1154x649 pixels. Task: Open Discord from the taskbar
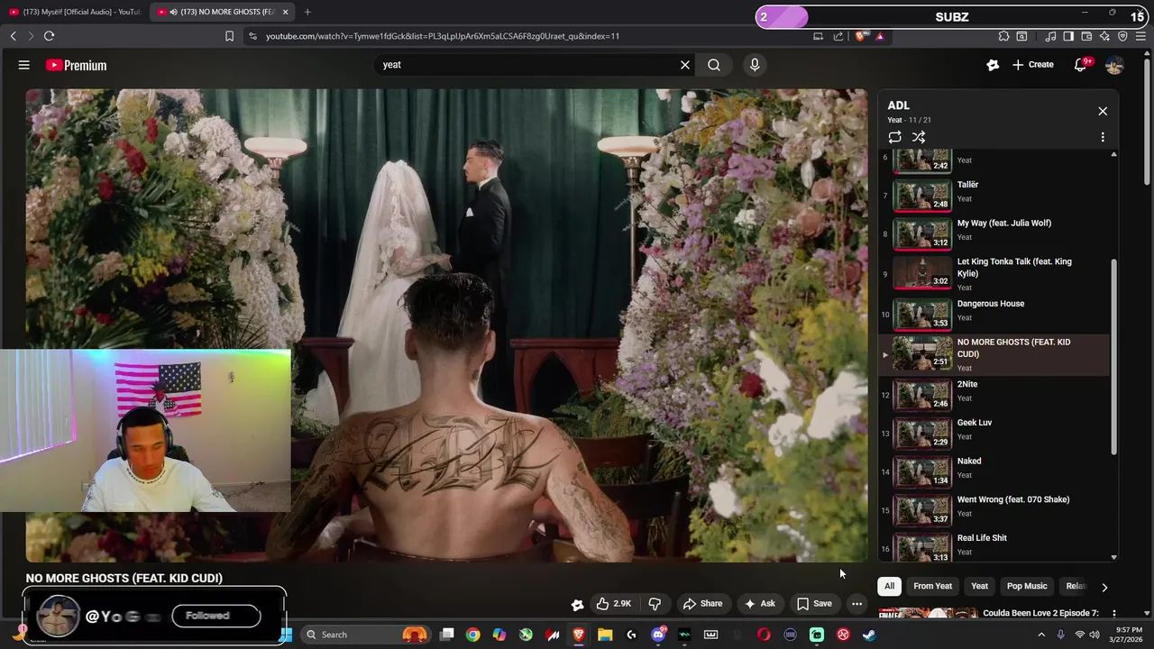pos(658,635)
